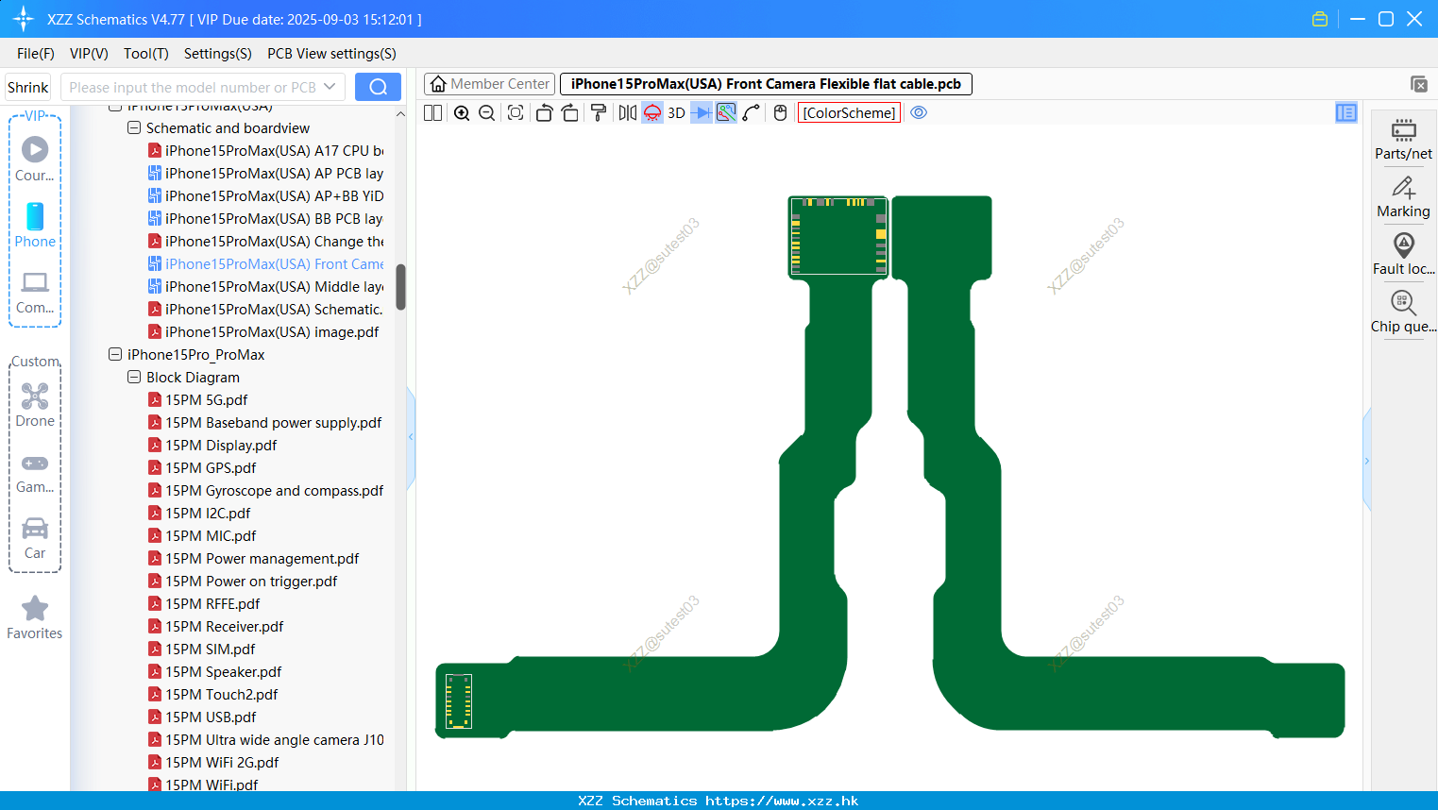Viewport: 1438px width, 810px height.
Task: Click the yellow briefcase icon in title bar
Action: (x=1320, y=19)
